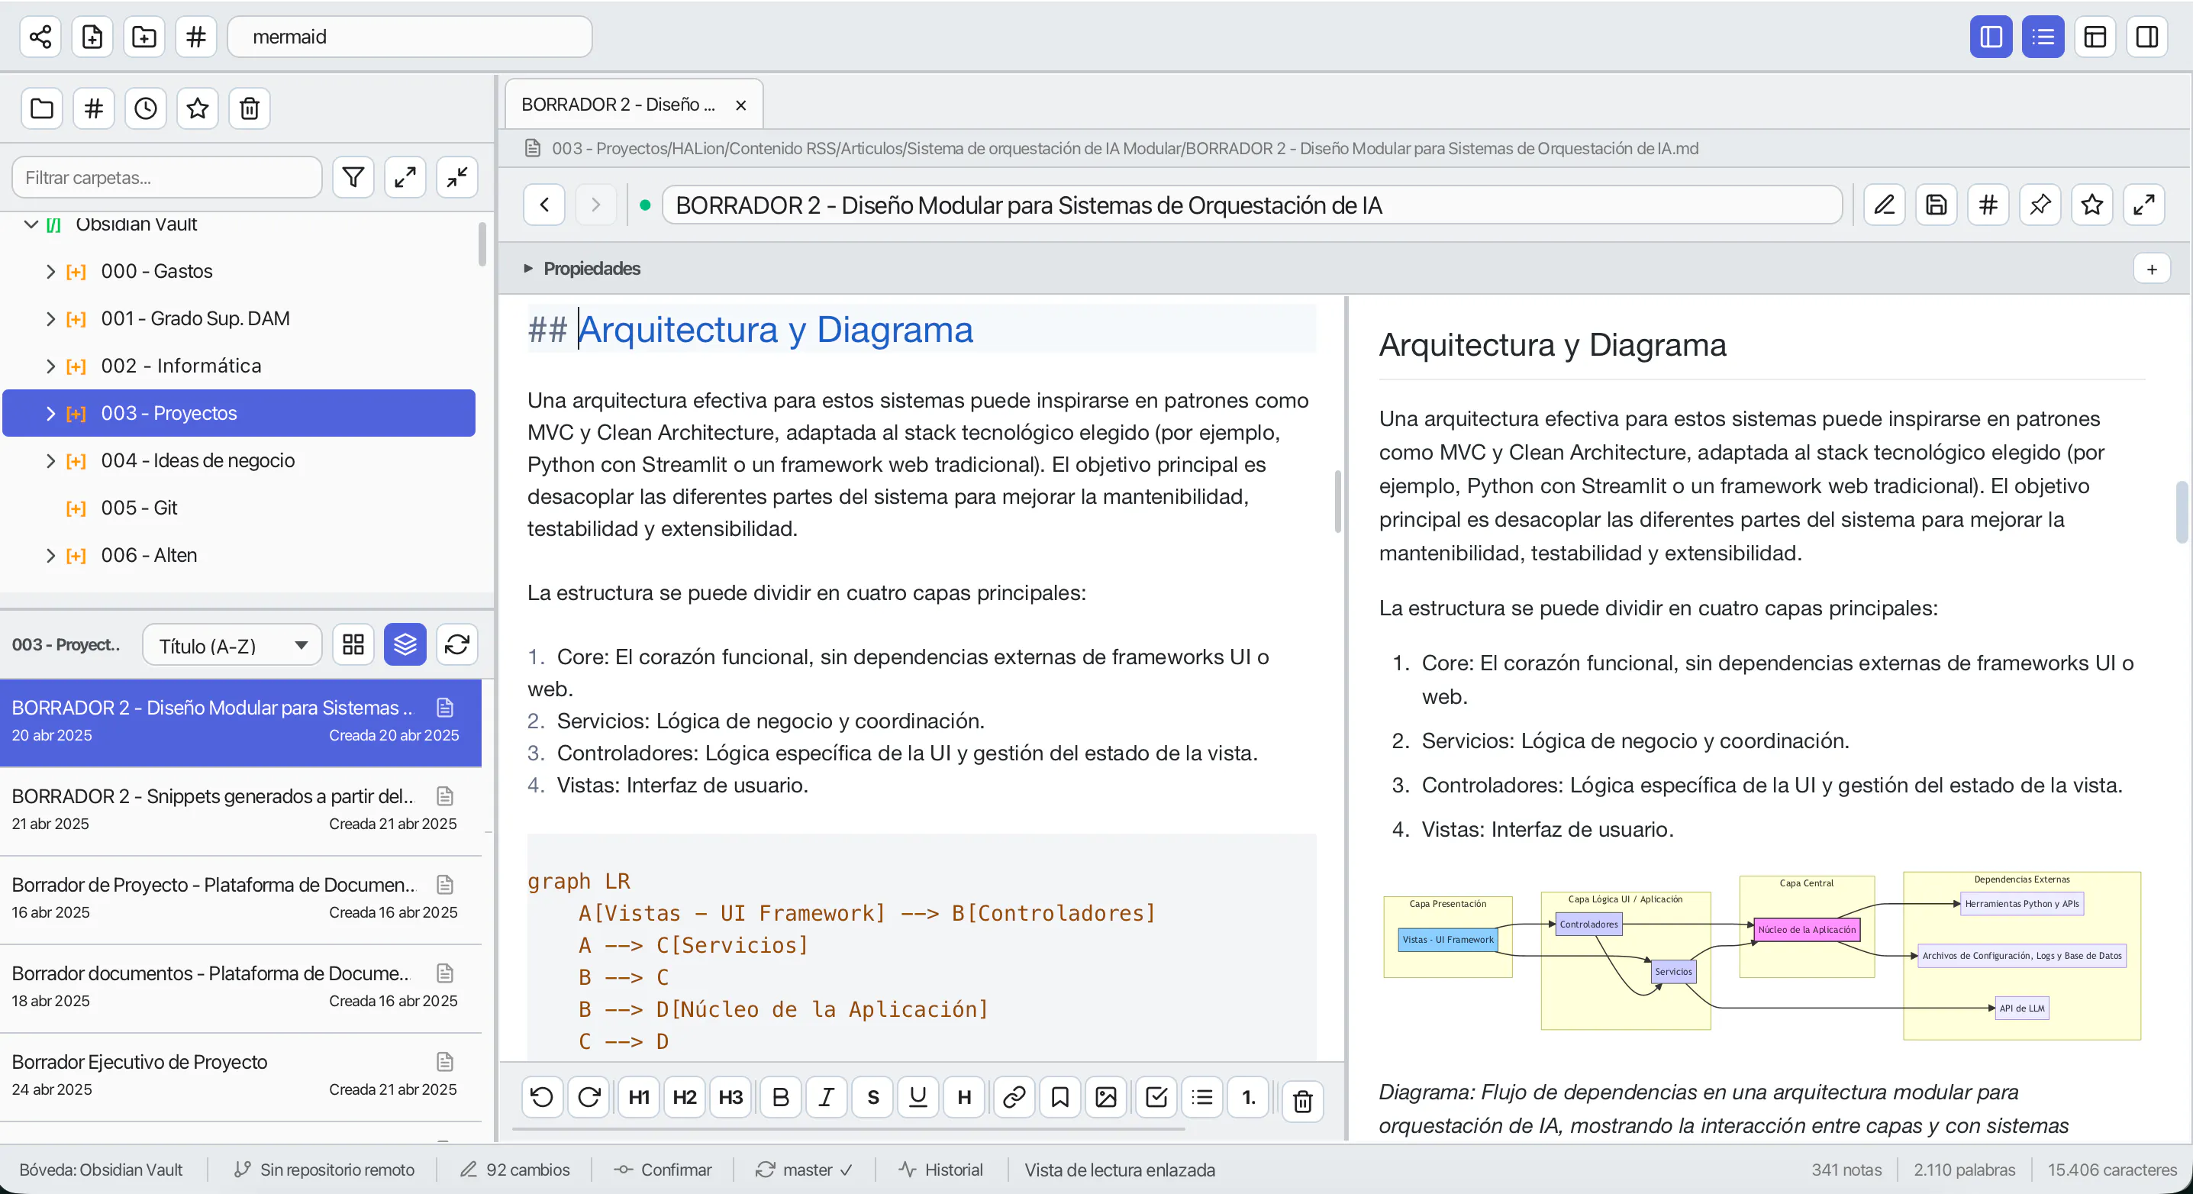Expand the 002 - Informática folder
Image resolution: width=2193 pixels, height=1194 pixels.
coord(50,366)
